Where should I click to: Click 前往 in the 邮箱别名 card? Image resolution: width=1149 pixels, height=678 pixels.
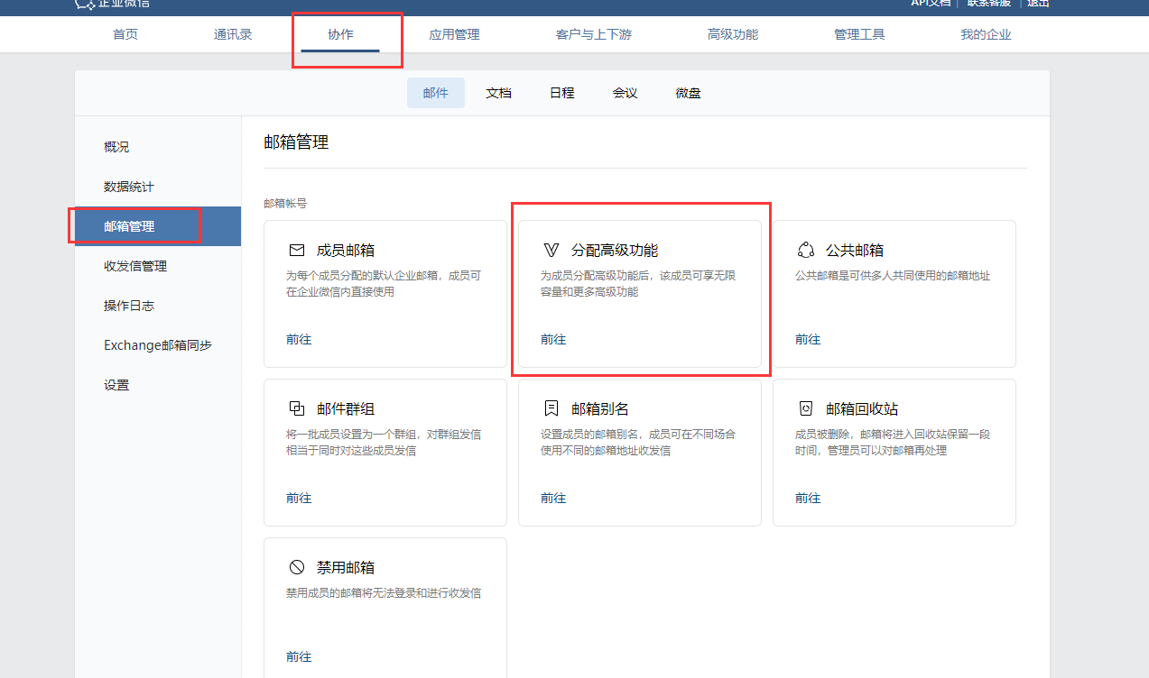click(553, 499)
